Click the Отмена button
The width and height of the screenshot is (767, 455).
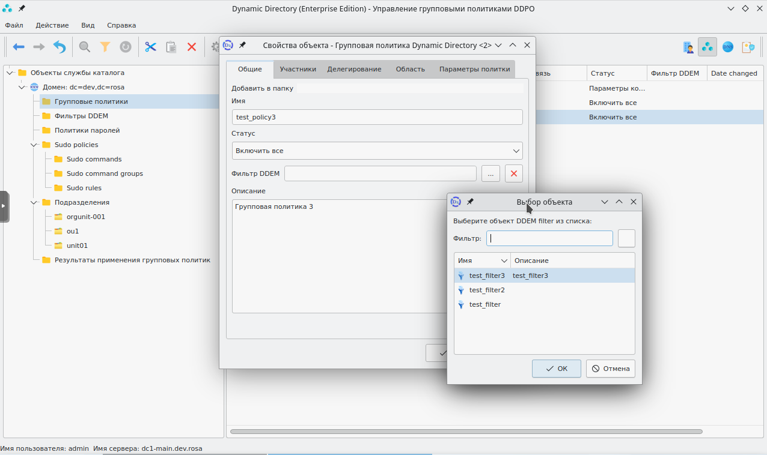pyautogui.click(x=610, y=369)
